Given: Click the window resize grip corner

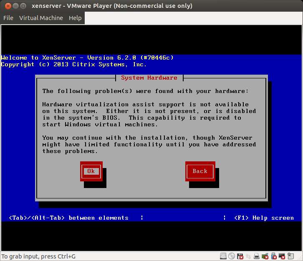Looking at the screenshot, I should (x=300, y=258).
